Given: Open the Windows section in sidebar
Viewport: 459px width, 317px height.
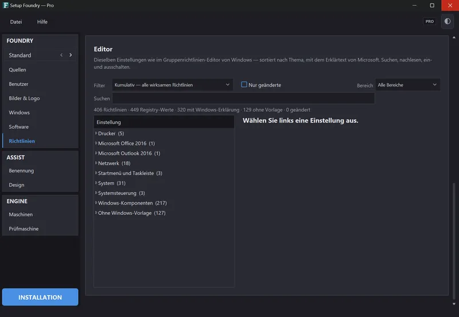Looking at the screenshot, I should [x=40, y=112].
